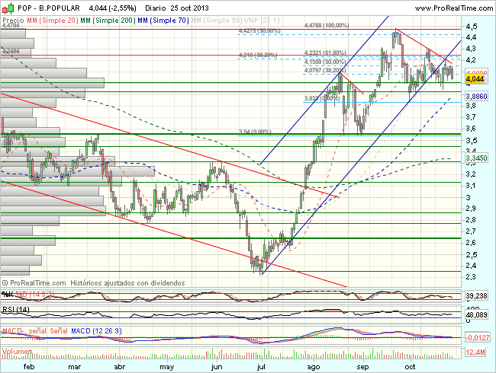The height and width of the screenshot is (373, 496).
Task: Click the feb month label on time axis
Action: pos(29,367)
